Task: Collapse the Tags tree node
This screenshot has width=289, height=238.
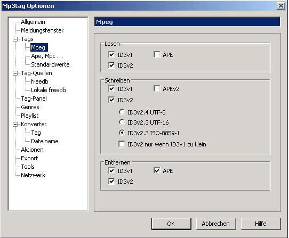Action: tap(15, 39)
